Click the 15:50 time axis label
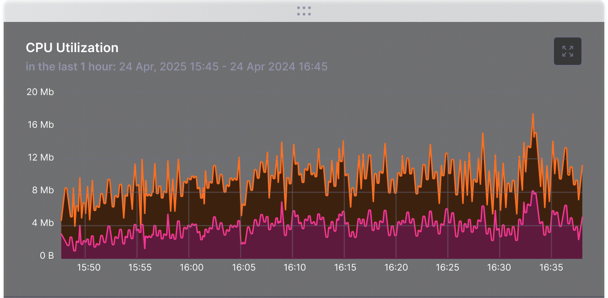Screen dimensions: 608x298 coord(89,267)
